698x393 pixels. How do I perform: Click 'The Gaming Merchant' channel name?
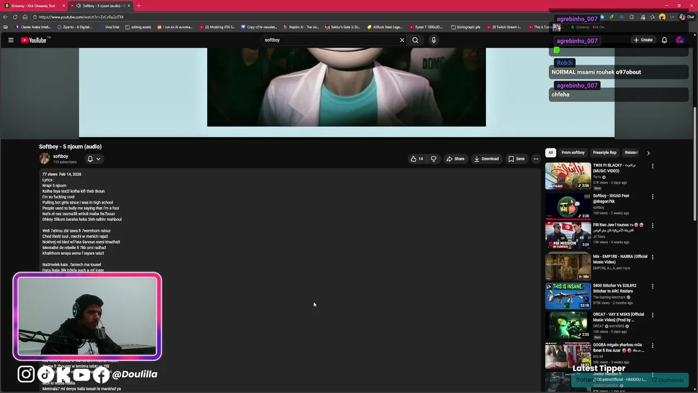[609, 297]
